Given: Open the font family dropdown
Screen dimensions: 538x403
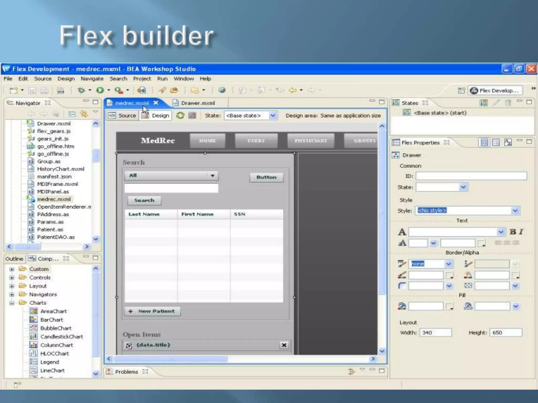Looking at the screenshot, I should (x=501, y=232).
